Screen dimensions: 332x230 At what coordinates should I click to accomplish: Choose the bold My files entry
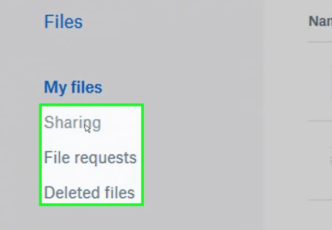pos(73,87)
